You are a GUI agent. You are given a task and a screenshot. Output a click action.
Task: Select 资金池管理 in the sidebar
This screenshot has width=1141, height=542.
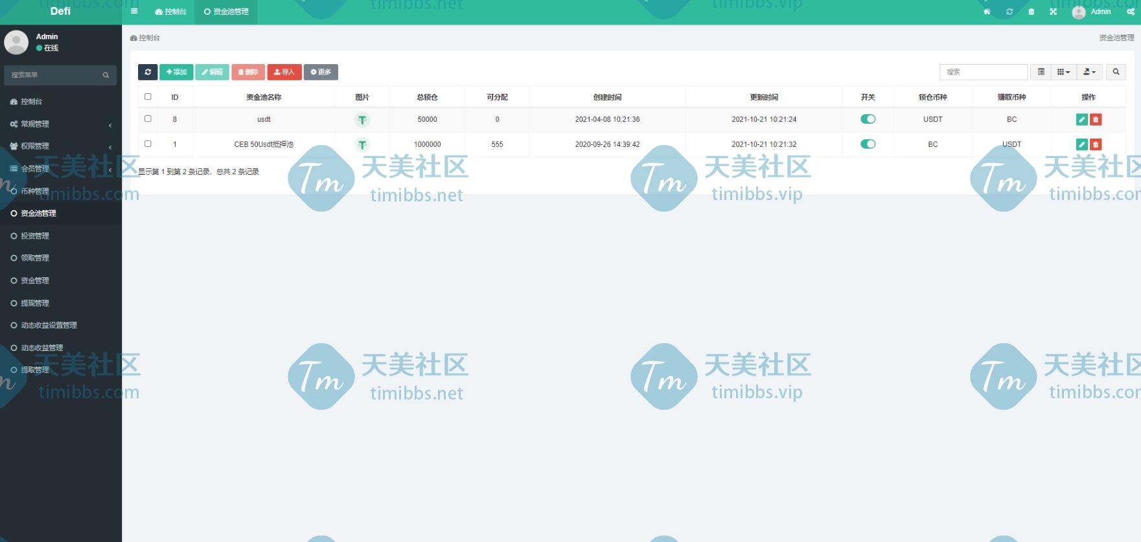(x=61, y=213)
